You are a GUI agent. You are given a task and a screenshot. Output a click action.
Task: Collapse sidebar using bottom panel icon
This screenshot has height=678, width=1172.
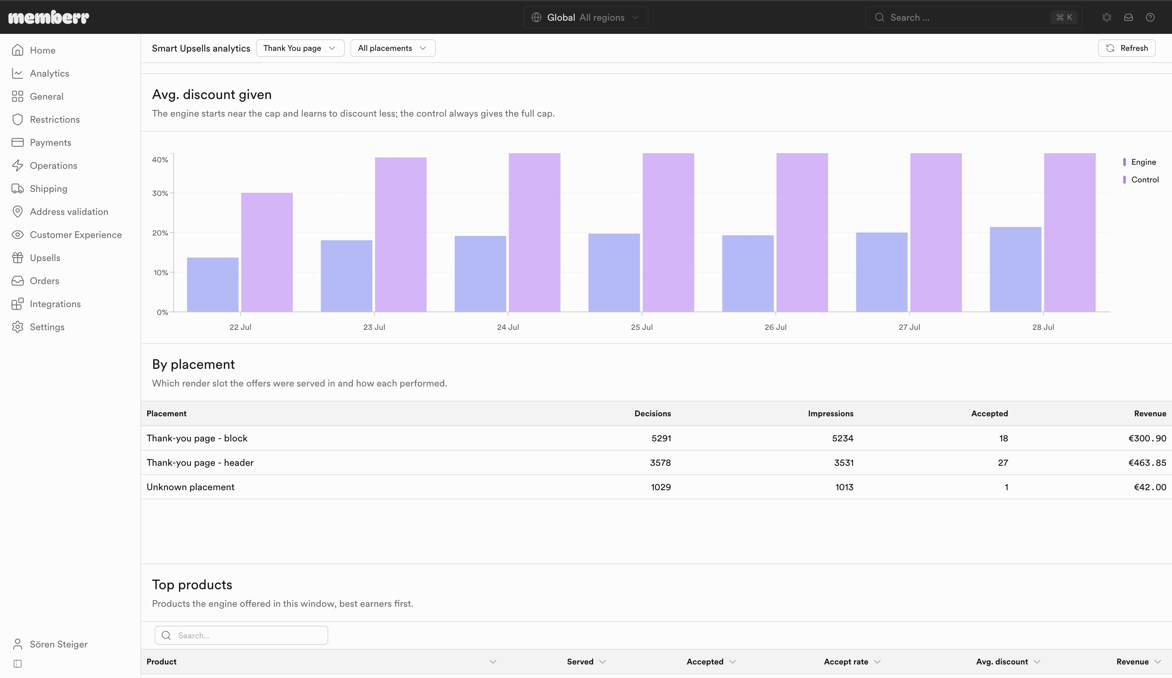[18, 663]
